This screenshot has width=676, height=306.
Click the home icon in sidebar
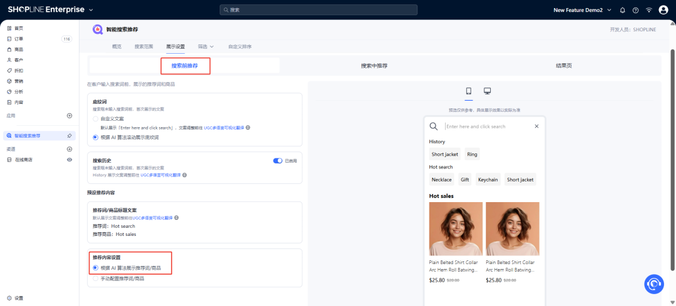pyautogui.click(x=9, y=28)
